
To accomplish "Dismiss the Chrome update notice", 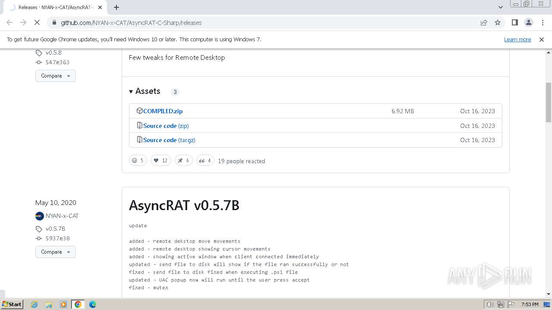I will tap(542, 40).
